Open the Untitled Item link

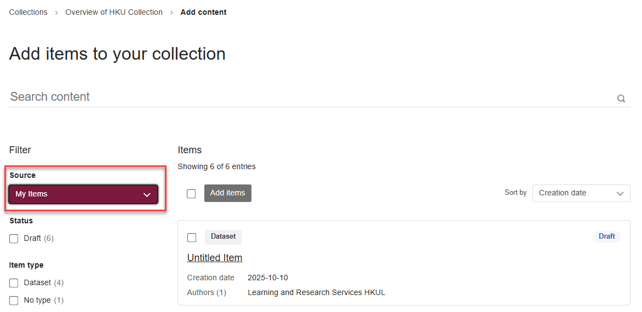point(215,258)
